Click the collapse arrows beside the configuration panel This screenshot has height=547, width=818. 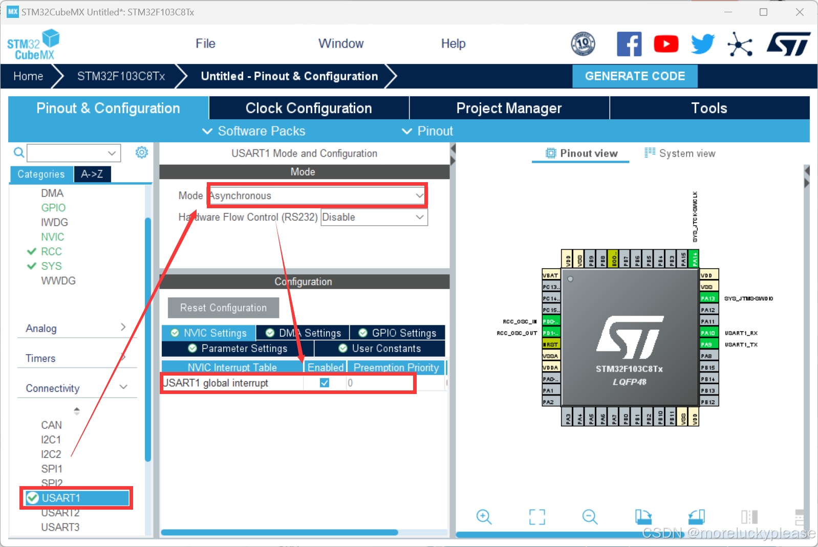click(453, 154)
